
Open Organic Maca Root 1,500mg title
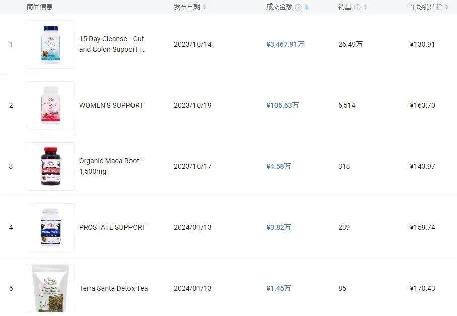tap(111, 166)
